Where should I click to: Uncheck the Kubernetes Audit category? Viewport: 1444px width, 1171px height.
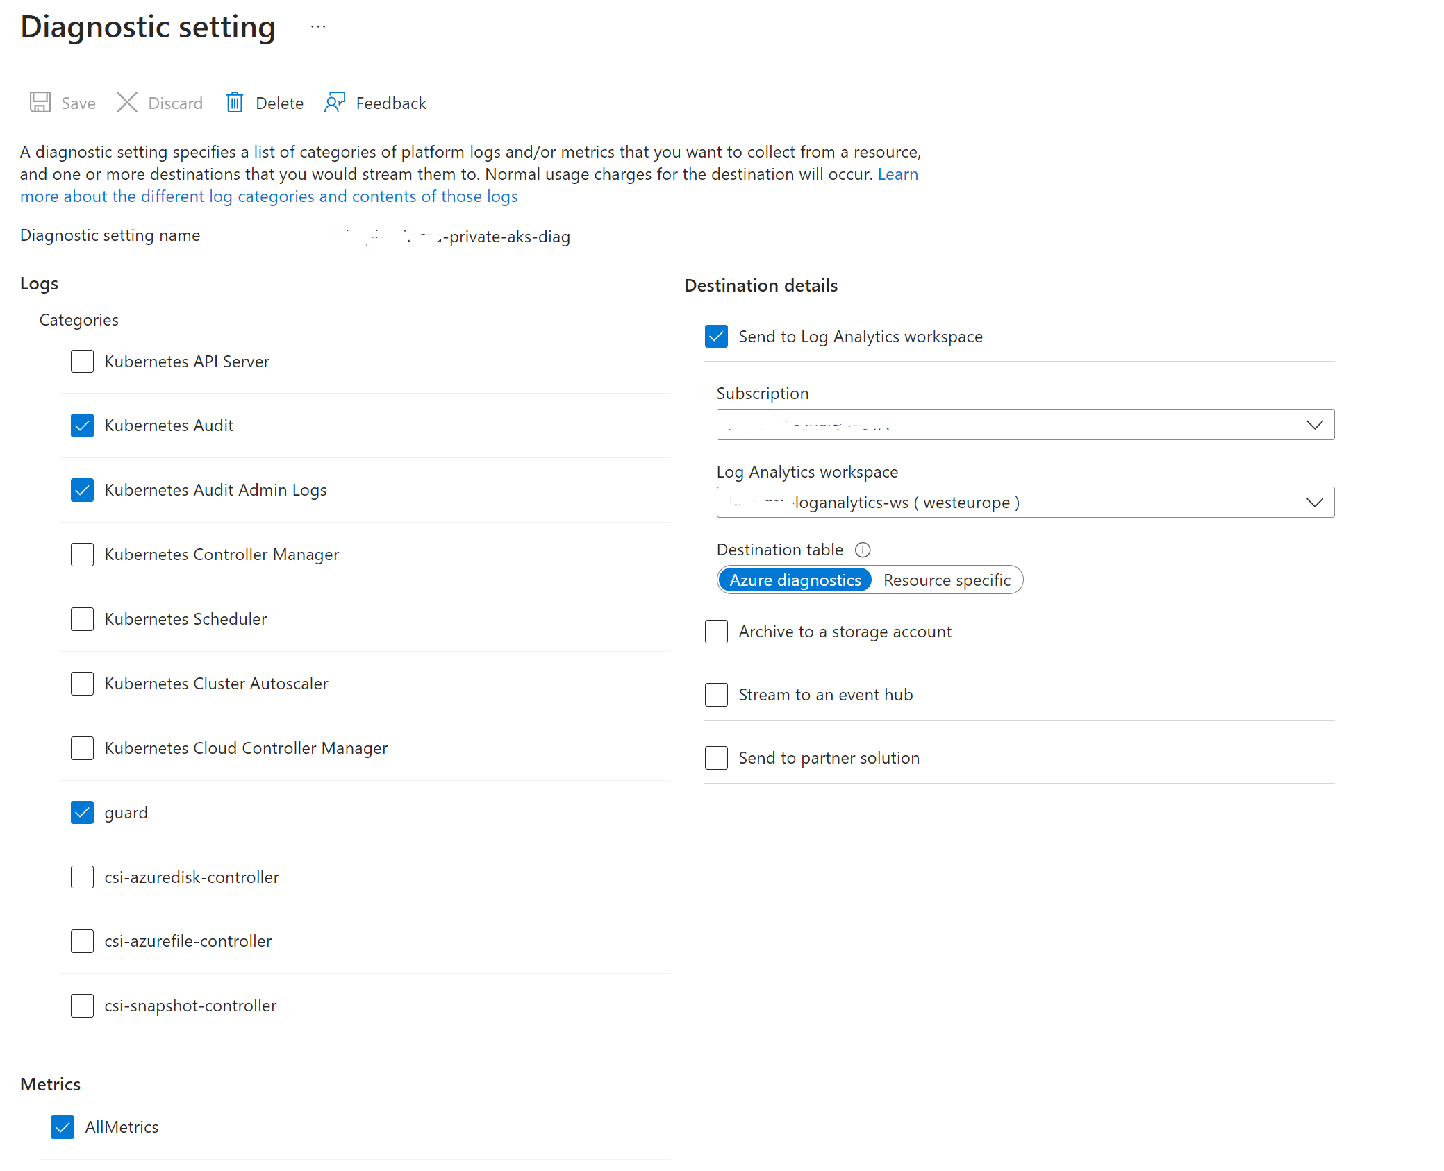(x=82, y=426)
